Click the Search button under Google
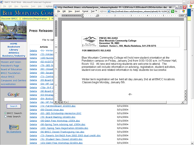 (14, 106)
